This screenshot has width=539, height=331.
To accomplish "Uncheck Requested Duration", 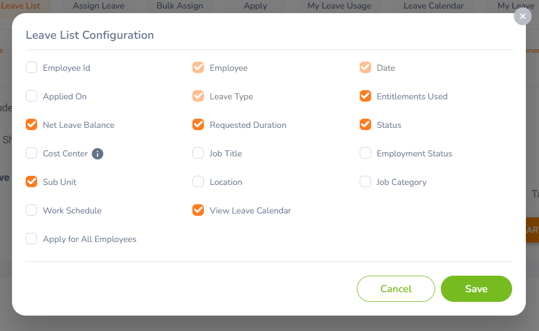I will (x=198, y=125).
